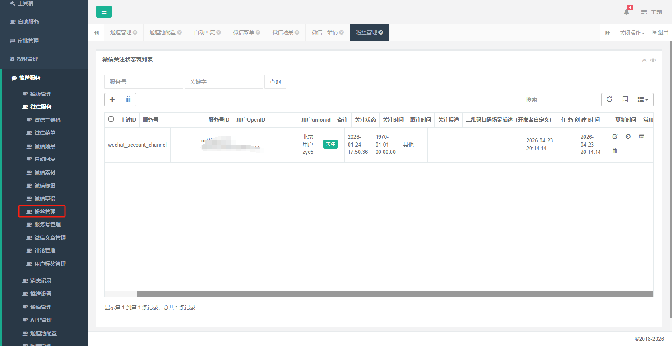
Task: Close the 通道池配置 tab via its x icon
Action: tap(179, 33)
